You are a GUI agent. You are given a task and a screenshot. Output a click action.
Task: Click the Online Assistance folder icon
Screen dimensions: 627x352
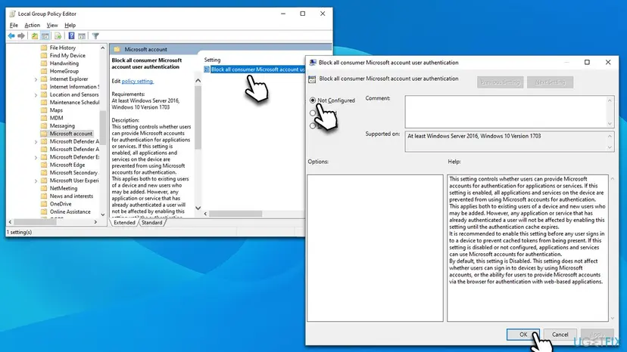coord(44,212)
